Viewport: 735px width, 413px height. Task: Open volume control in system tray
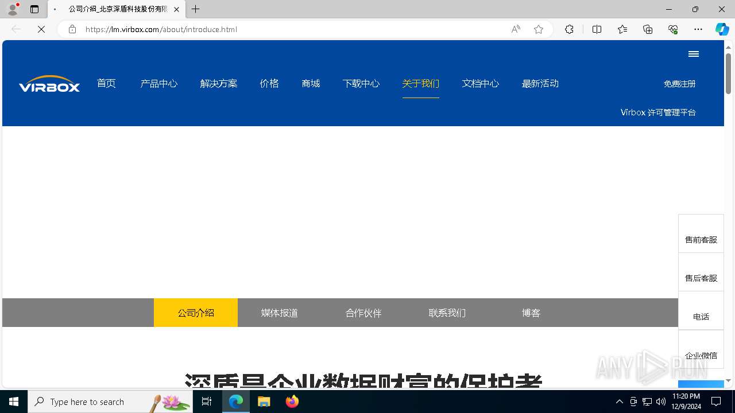point(661,402)
